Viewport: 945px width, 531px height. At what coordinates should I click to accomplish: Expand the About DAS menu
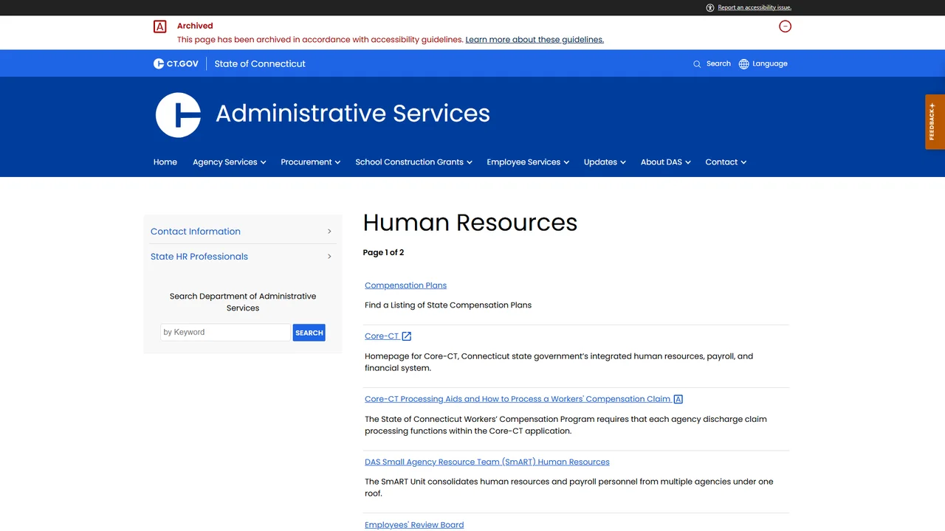pyautogui.click(x=665, y=162)
